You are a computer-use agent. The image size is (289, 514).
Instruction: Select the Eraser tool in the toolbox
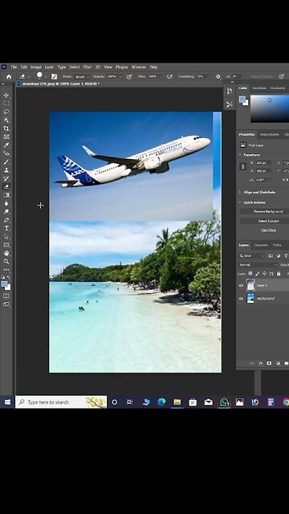tap(6, 186)
